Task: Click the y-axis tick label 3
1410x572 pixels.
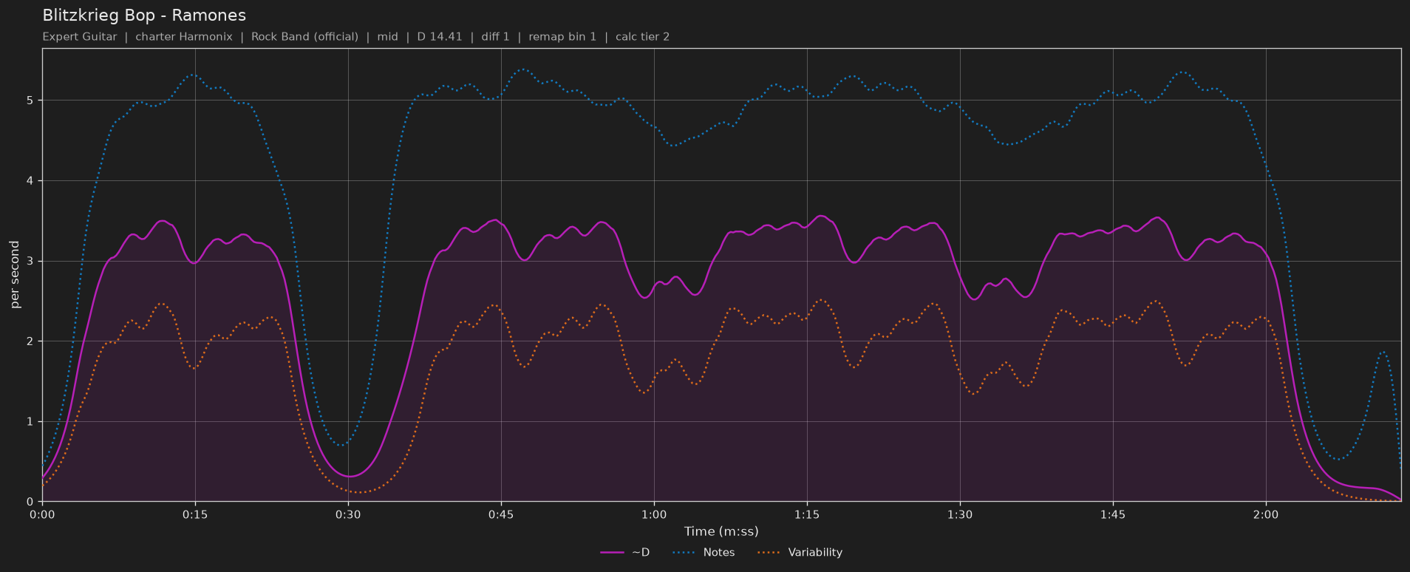Action: pos(31,262)
